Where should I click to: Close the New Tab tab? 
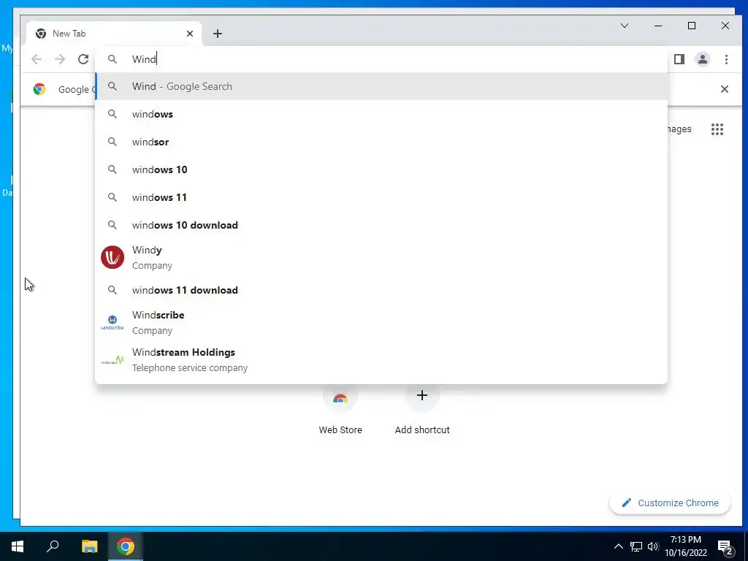pos(190,34)
